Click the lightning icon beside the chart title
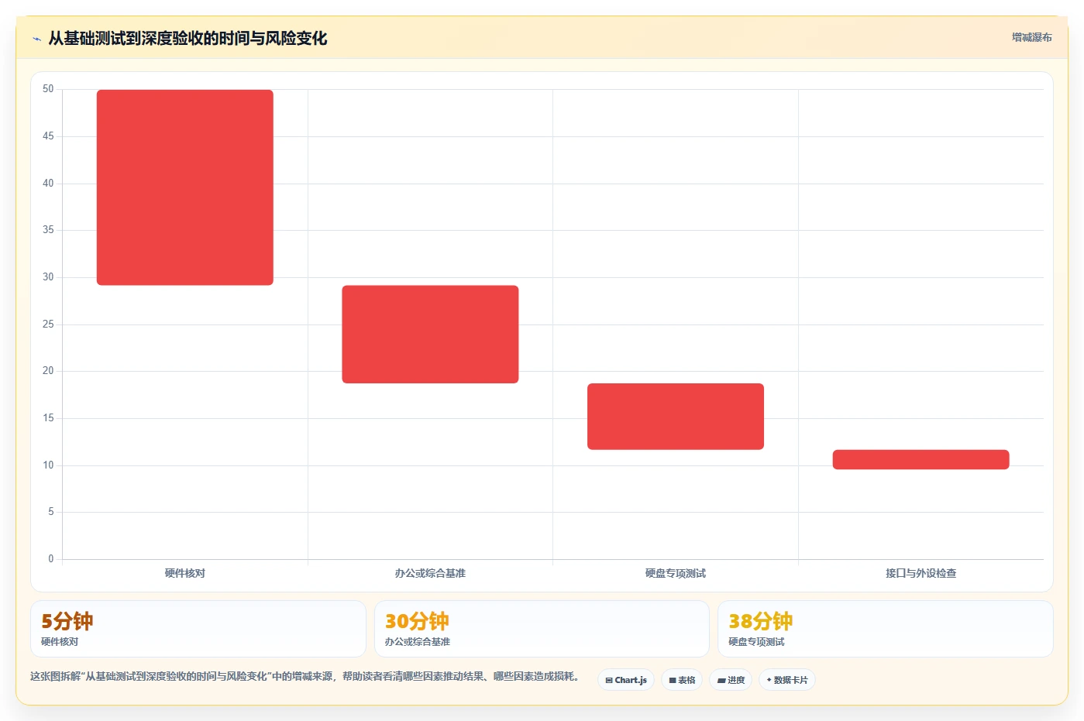Image resolution: width=1084 pixels, height=721 pixels. pos(36,39)
